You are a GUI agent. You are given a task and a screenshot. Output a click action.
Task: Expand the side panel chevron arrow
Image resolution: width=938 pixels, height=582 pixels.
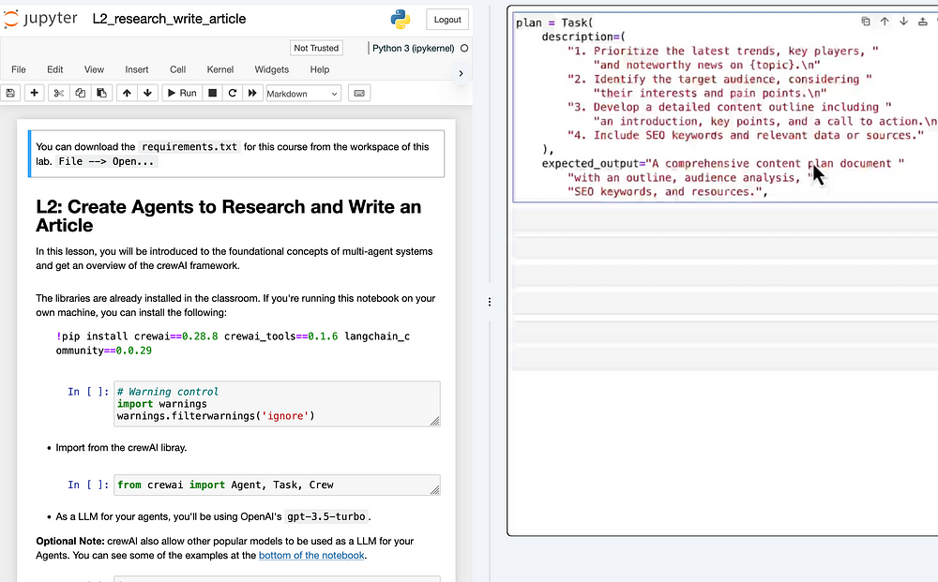461,73
